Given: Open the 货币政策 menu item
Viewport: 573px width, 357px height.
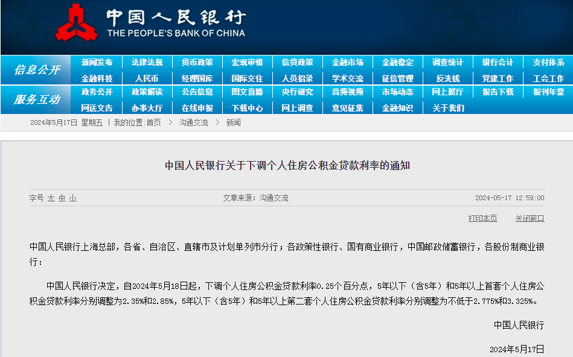Looking at the screenshot, I should coord(197,62).
